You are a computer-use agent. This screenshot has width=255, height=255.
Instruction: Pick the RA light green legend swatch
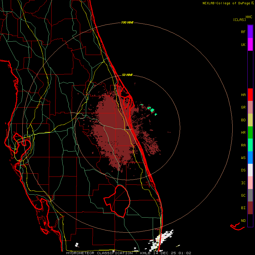(x=250, y=145)
